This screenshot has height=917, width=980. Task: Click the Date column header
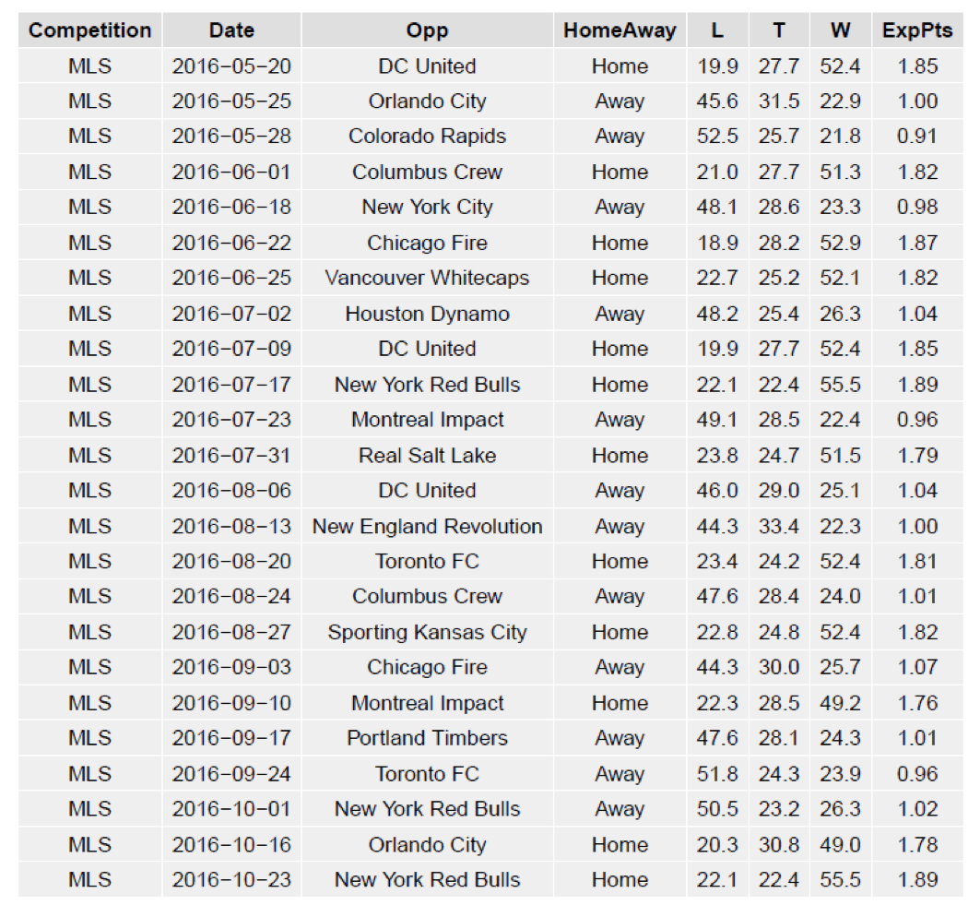pos(231,30)
